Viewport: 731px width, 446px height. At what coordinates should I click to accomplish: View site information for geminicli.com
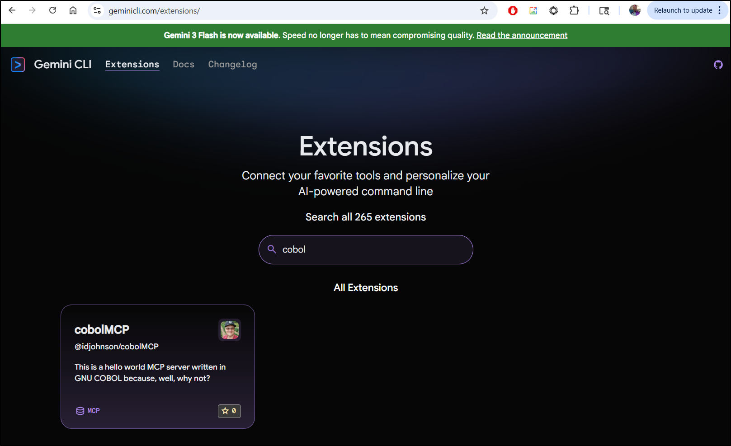(97, 10)
